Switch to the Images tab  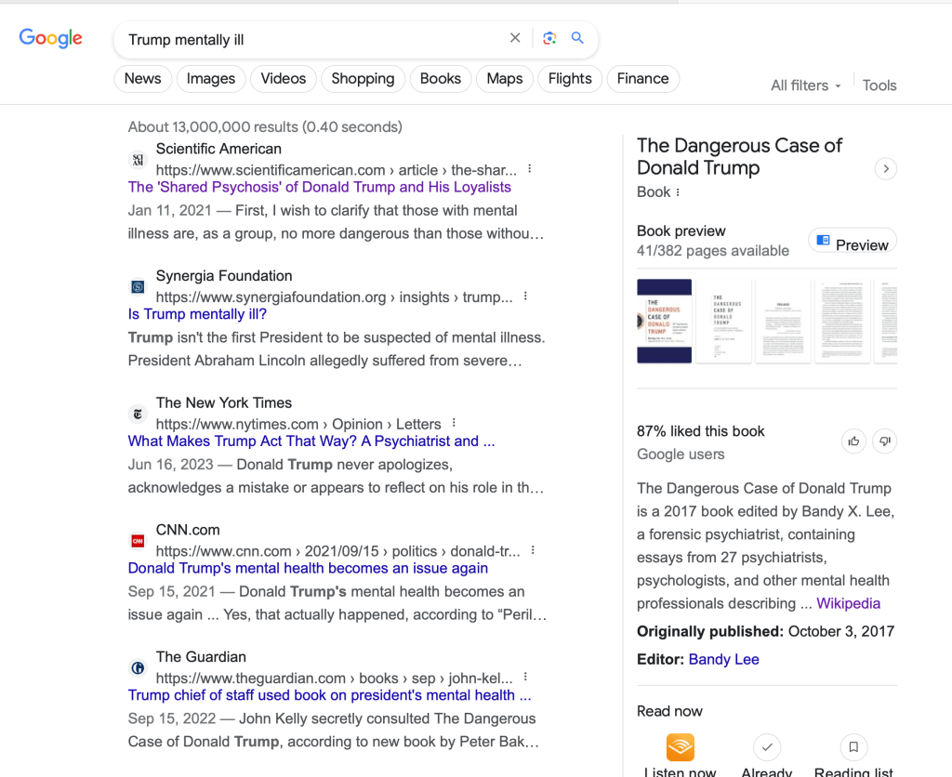click(x=211, y=79)
